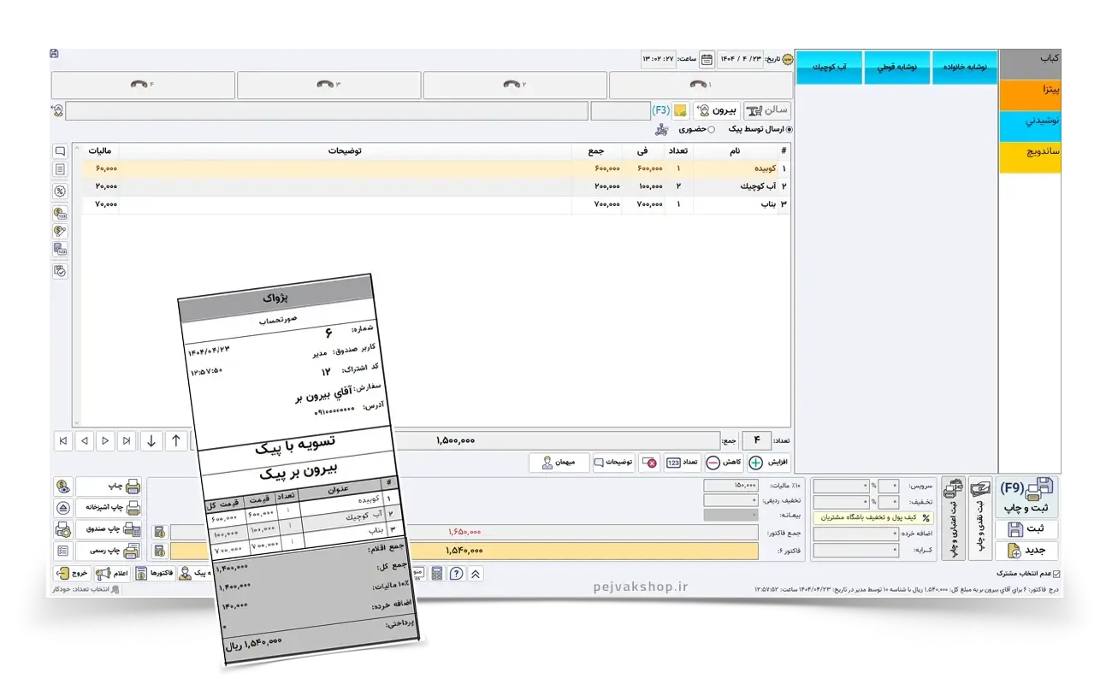1112x696 pixels.
Task: Click the percent icon in right sidebar
Action: [60, 192]
